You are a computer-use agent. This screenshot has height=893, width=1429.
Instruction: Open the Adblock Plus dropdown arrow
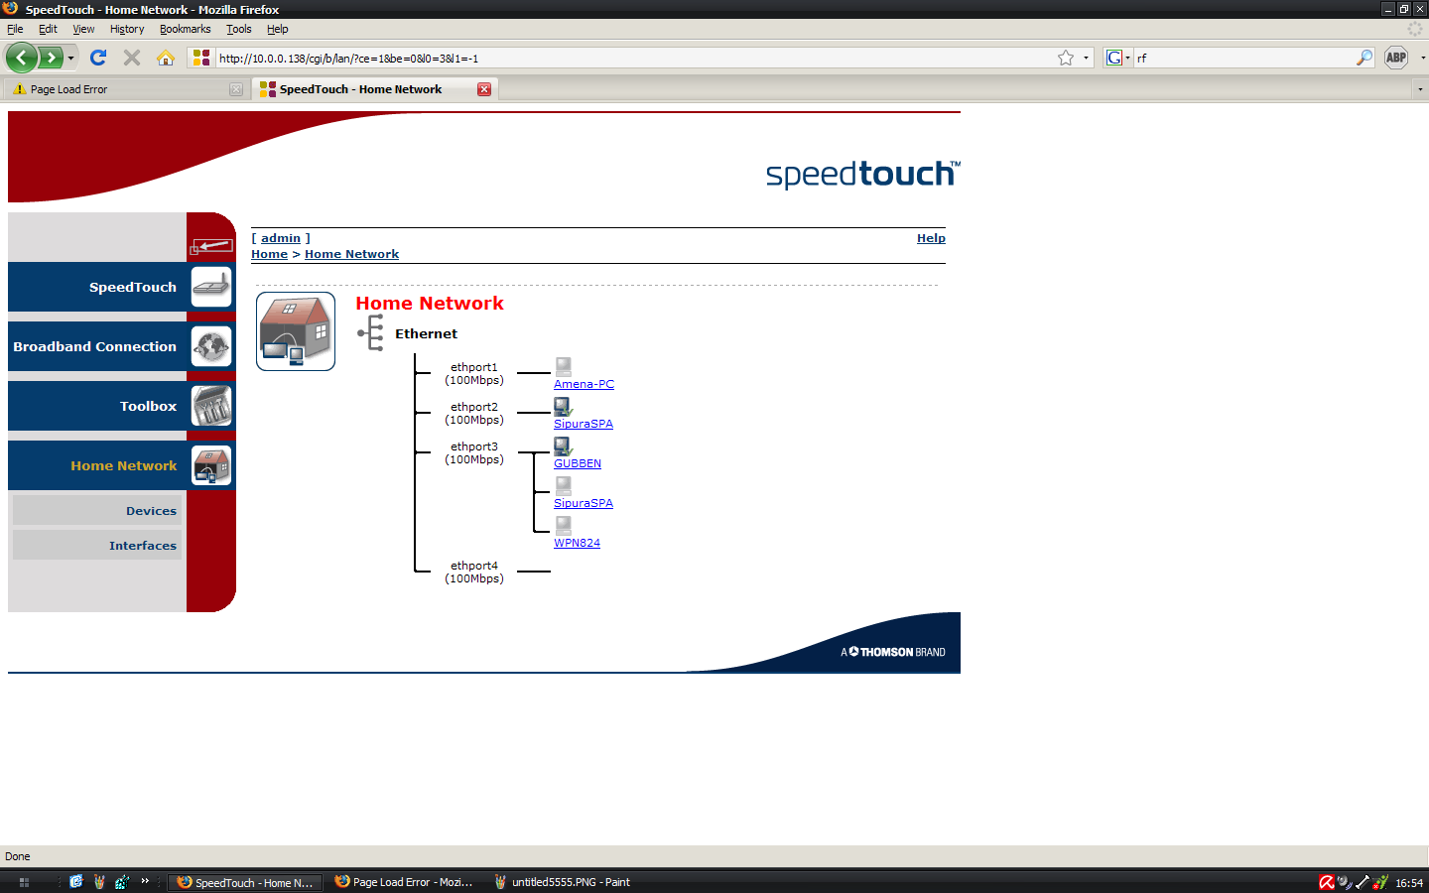1423,58
